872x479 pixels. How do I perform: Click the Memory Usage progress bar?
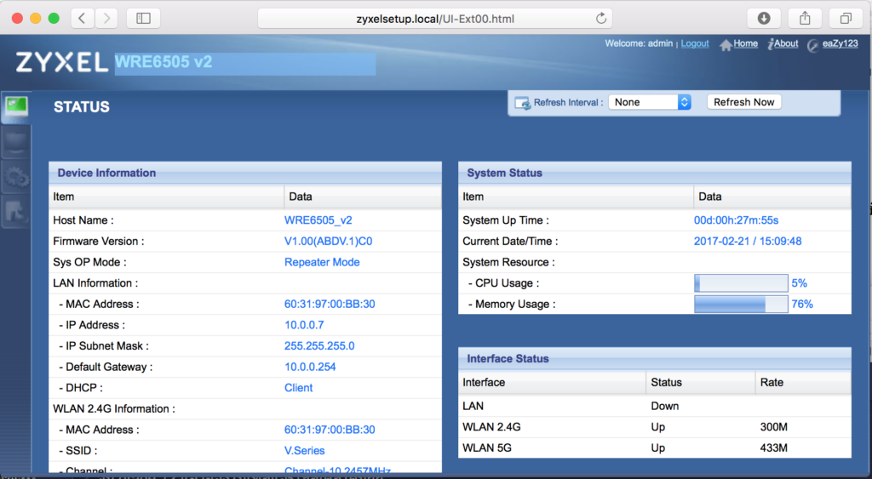[741, 304]
